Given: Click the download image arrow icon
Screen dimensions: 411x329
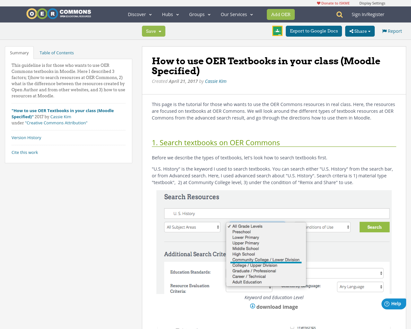Looking at the screenshot, I should pyautogui.click(x=252, y=306).
